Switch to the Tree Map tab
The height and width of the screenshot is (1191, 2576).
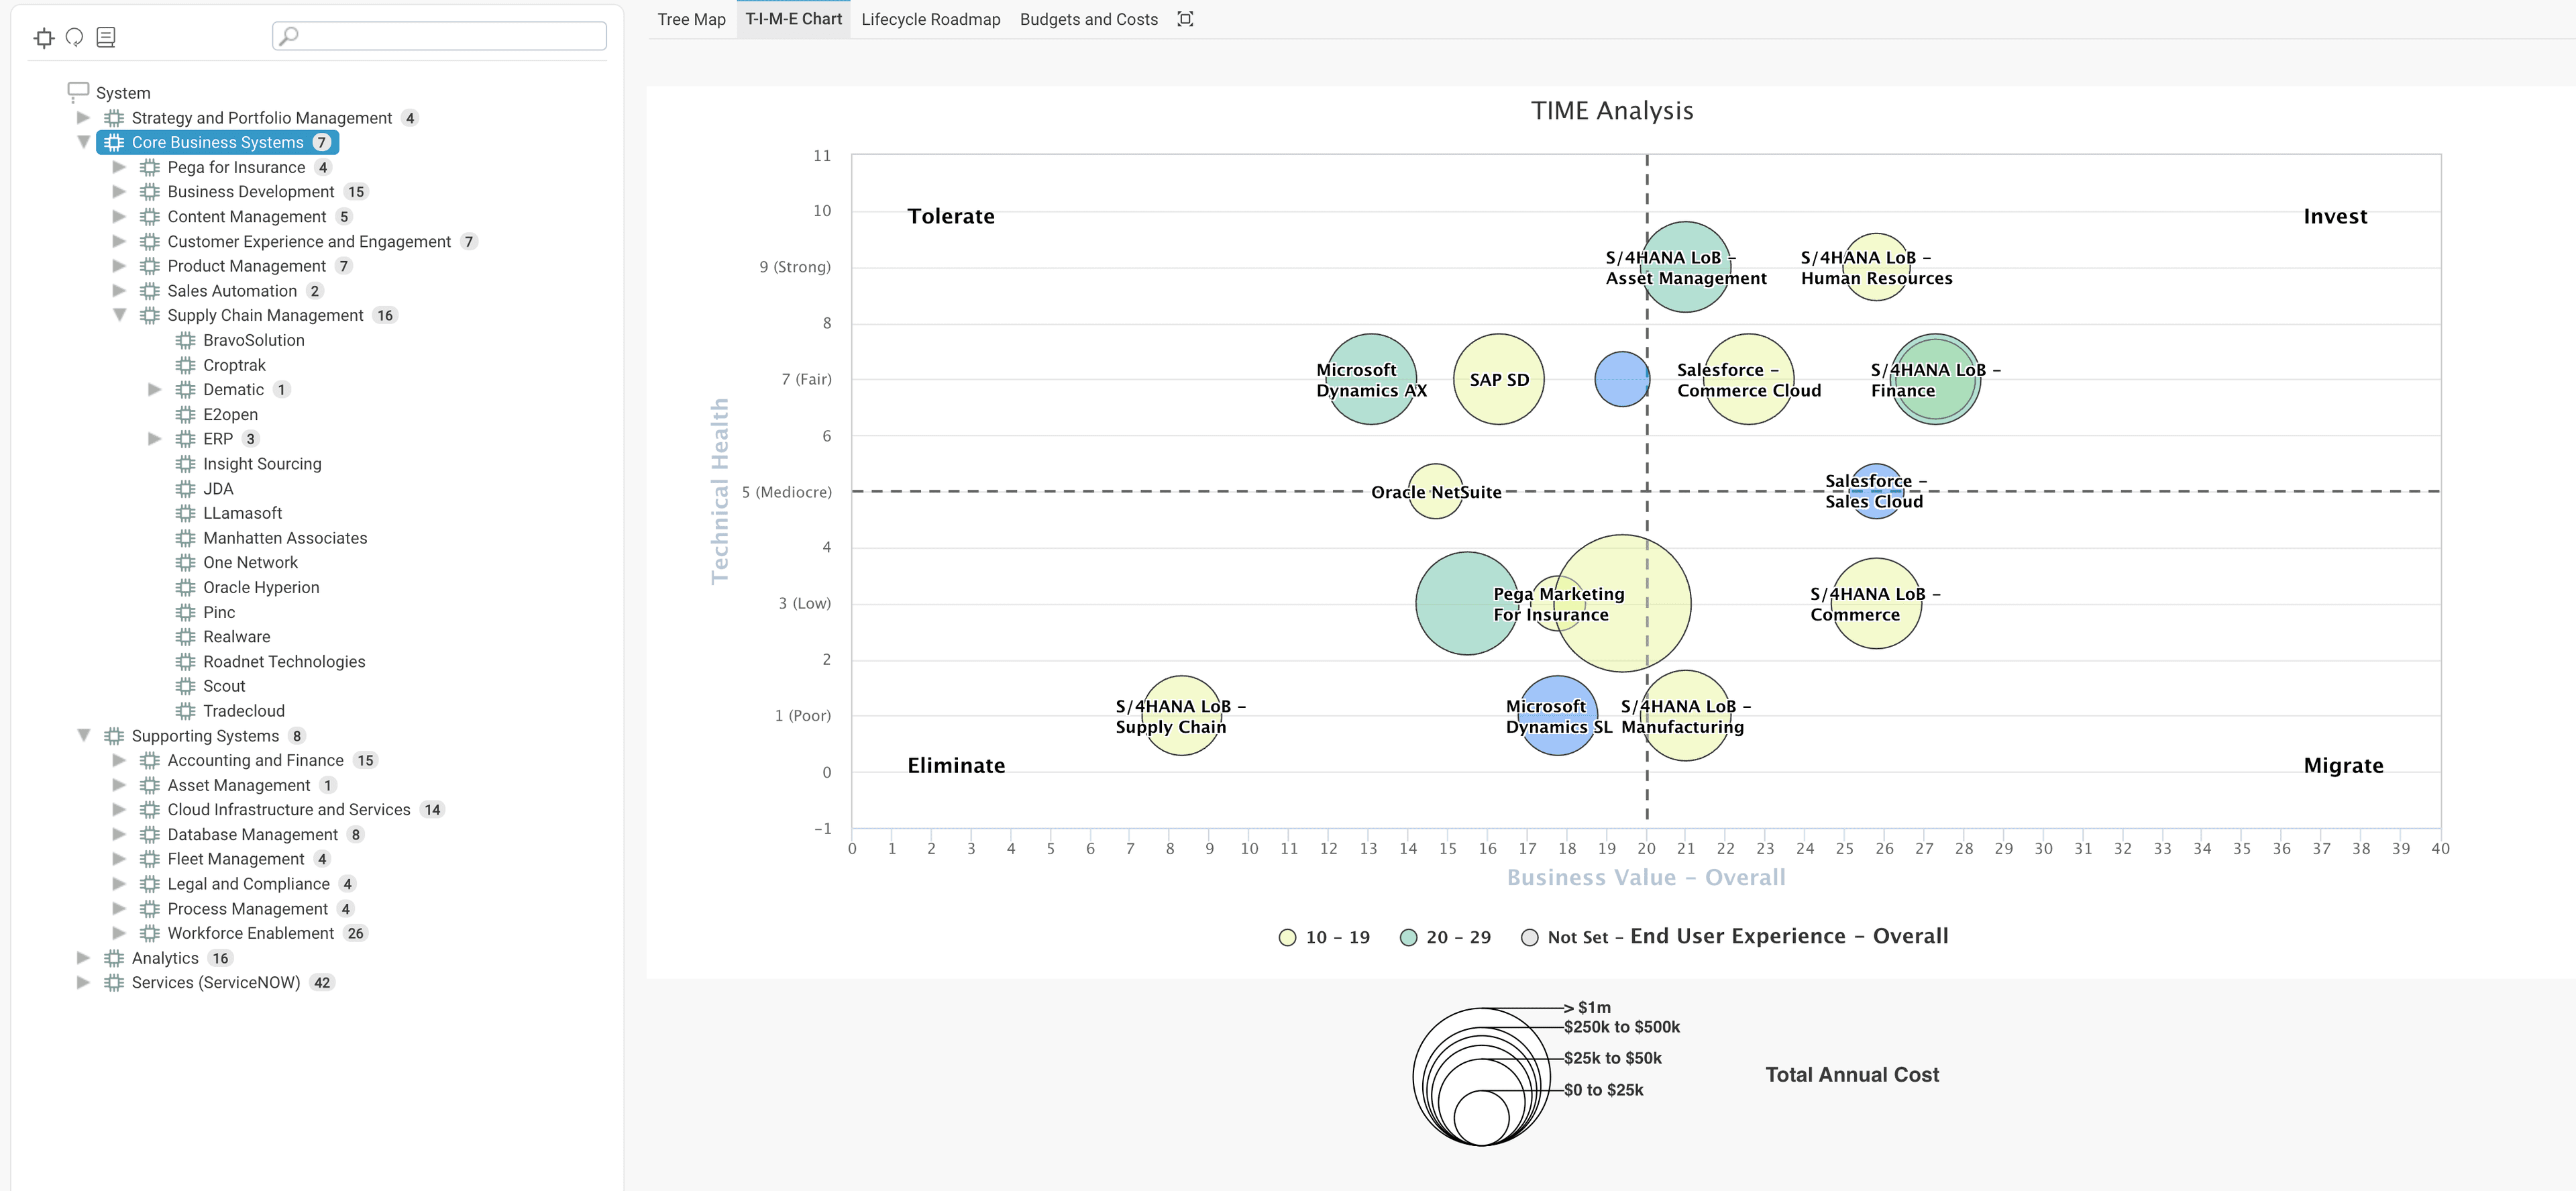click(691, 19)
